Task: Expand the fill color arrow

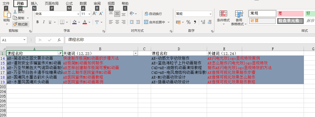Action: click(79, 22)
